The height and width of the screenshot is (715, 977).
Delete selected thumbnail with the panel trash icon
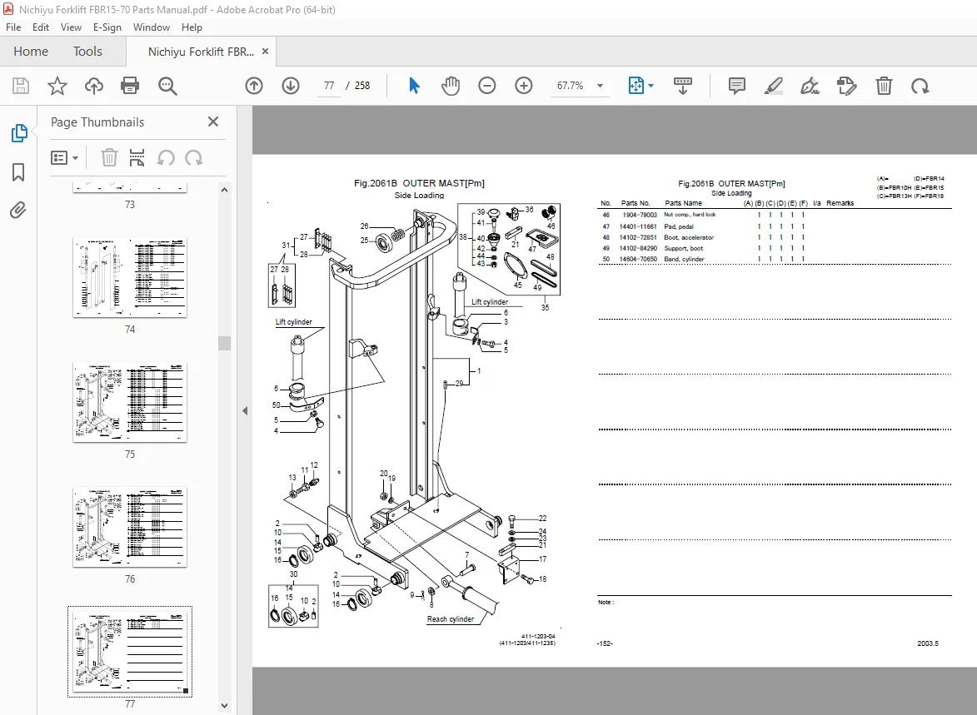pyautogui.click(x=109, y=157)
